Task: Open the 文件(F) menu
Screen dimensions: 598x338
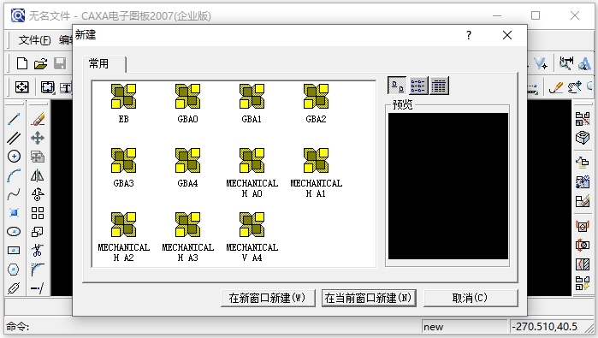Action: [x=34, y=39]
